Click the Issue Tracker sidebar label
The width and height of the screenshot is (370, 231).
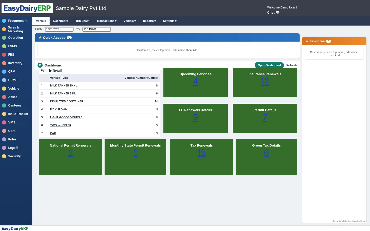pyautogui.click(x=18, y=114)
